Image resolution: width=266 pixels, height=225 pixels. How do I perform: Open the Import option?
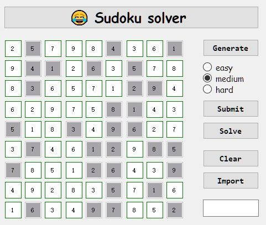(x=231, y=181)
